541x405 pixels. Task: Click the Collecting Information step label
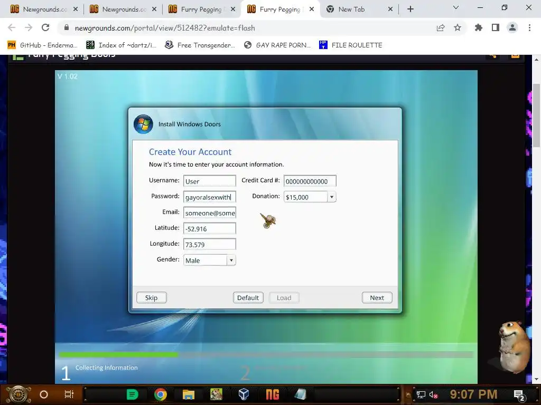pos(107,368)
